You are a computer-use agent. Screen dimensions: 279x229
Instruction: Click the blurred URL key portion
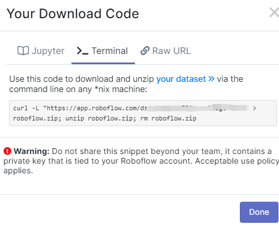click(x=198, y=108)
